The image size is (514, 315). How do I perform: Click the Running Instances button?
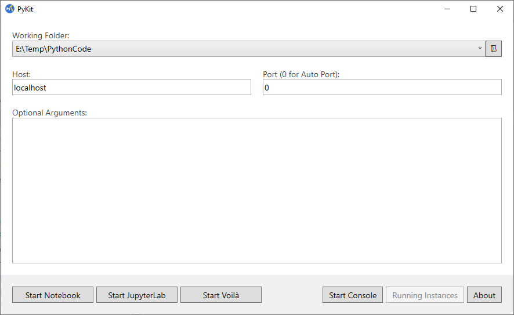point(425,295)
